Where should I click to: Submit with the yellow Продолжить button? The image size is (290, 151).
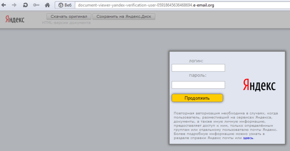[x=197, y=98]
